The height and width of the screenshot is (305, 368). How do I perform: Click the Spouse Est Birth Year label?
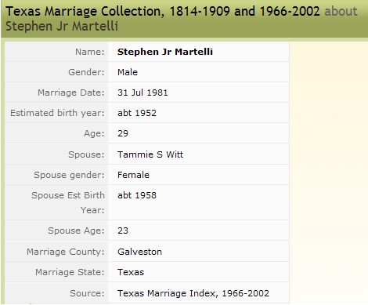[x=68, y=202]
